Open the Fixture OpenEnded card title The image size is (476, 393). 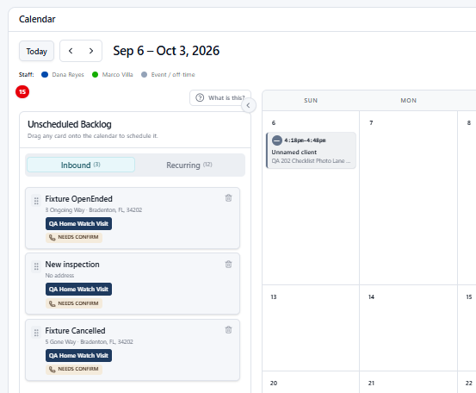78,199
